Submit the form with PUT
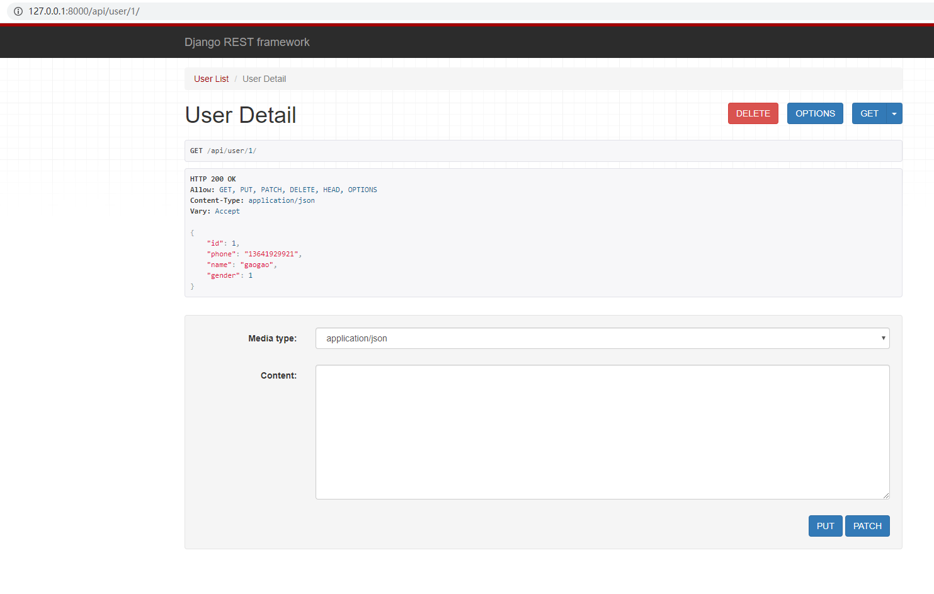This screenshot has height=594, width=934. point(825,526)
